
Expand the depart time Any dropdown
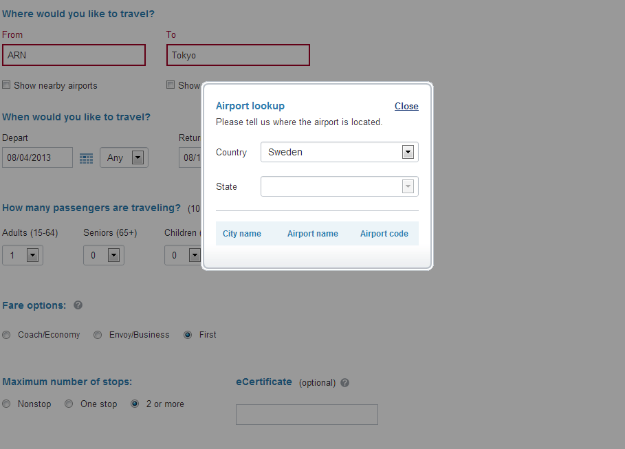coord(124,157)
